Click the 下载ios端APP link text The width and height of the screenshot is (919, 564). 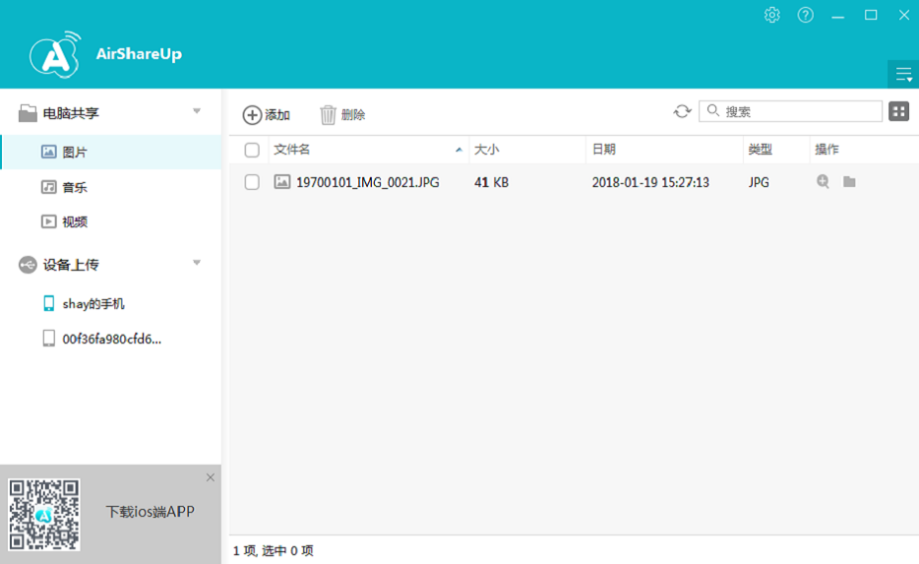(150, 512)
